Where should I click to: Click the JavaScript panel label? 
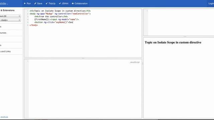[x=135, y=62]
